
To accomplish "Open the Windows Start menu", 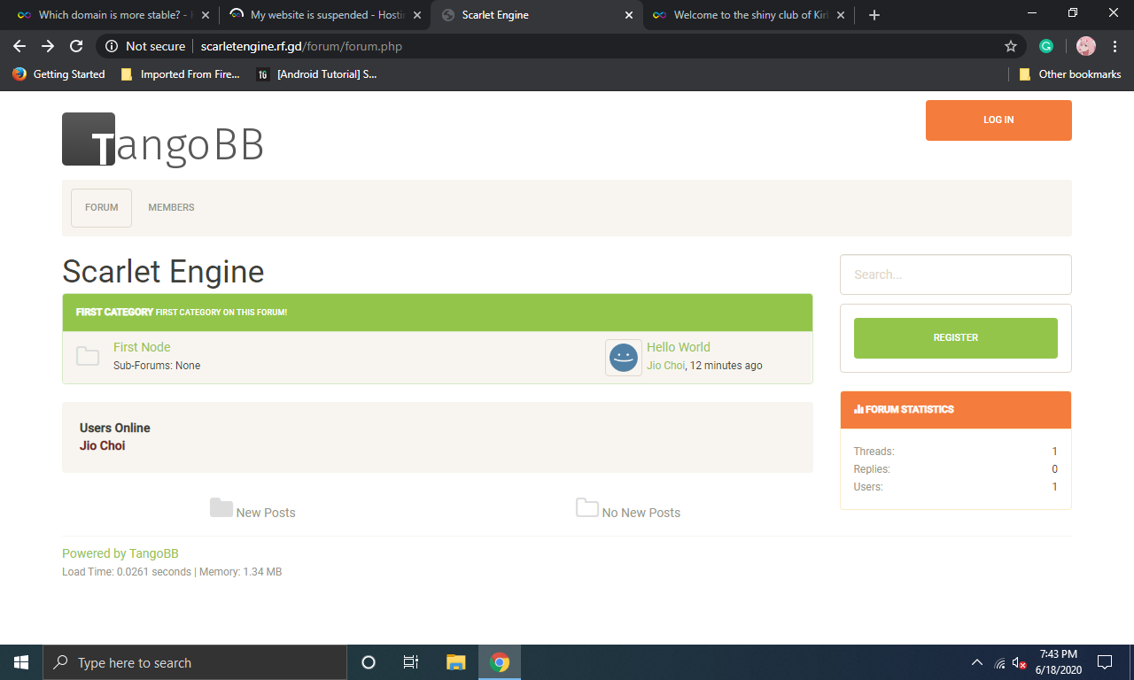I will (21, 662).
